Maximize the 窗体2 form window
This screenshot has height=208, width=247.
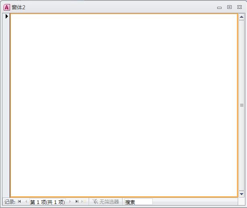(x=229, y=7)
